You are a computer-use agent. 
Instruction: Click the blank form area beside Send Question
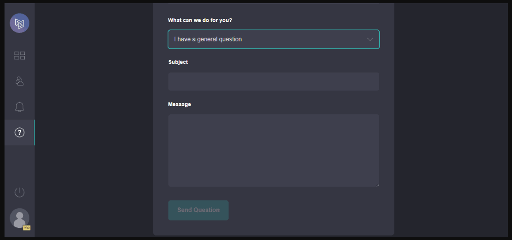[307, 211]
